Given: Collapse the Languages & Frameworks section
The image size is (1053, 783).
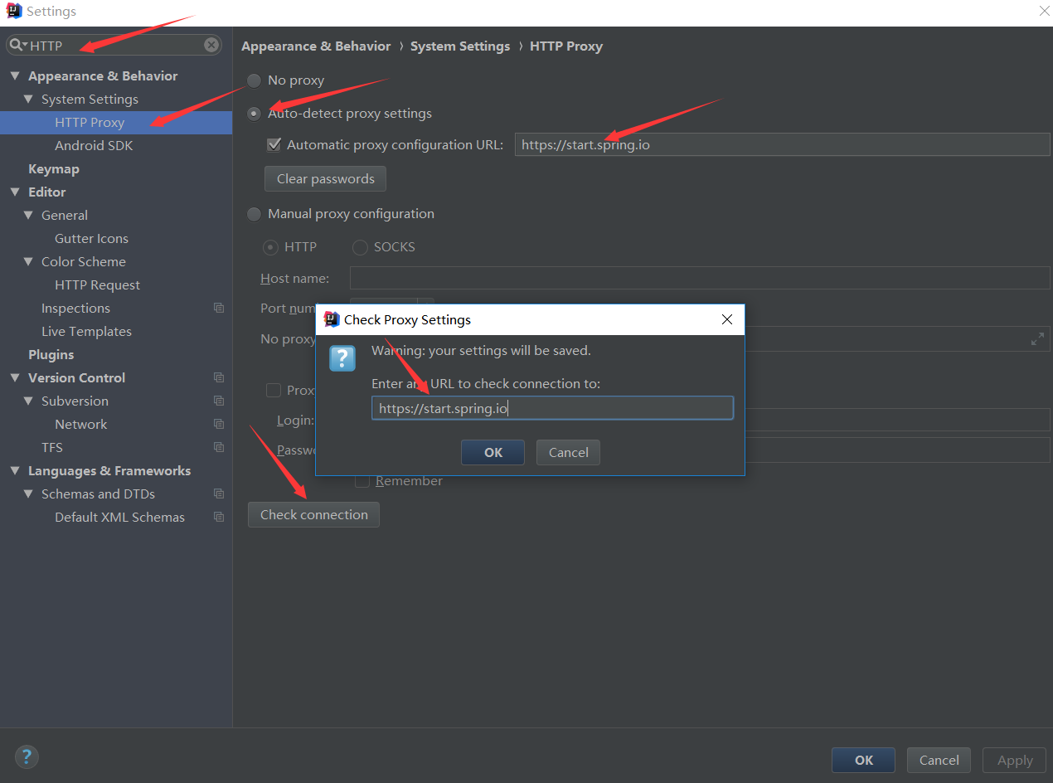Looking at the screenshot, I should click(x=15, y=470).
